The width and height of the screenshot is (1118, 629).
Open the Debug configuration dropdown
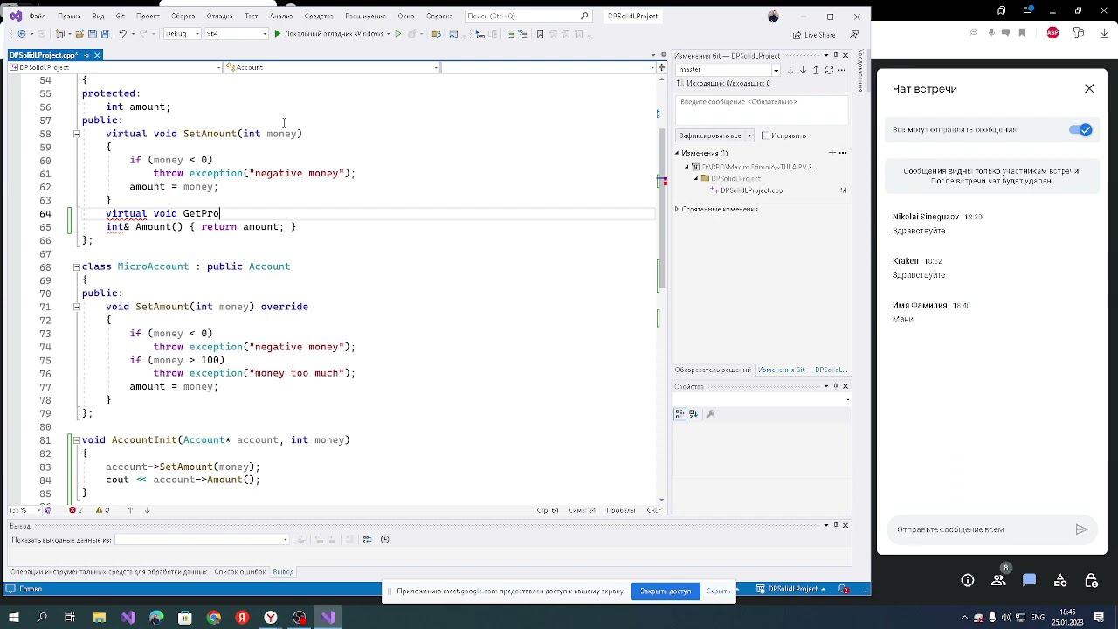click(182, 34)
